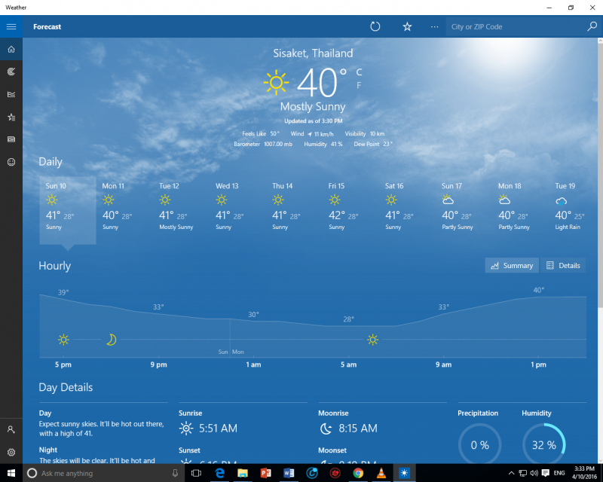The height and width of the screenshot is (482, 603).
Task: Click the vertical scrollbar on right
Action: tap(600, 188)
